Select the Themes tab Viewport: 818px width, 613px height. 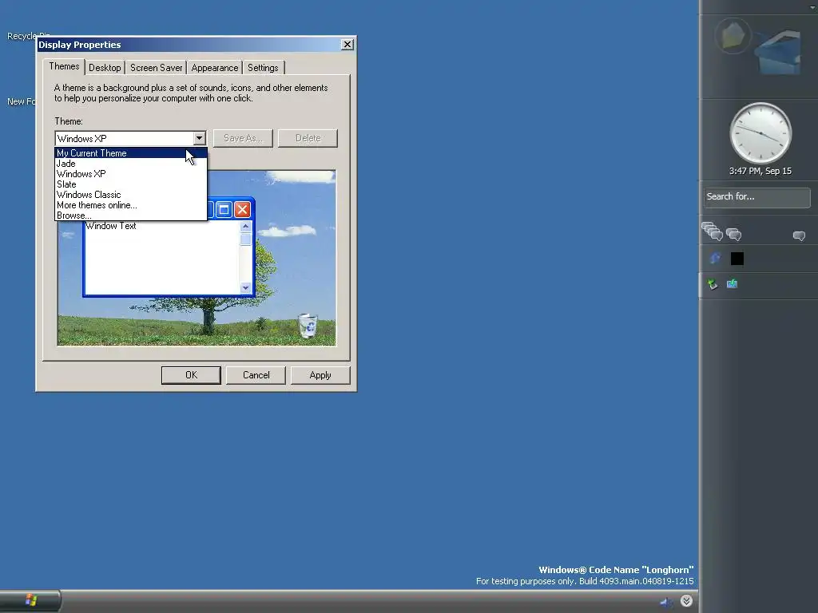64,66
